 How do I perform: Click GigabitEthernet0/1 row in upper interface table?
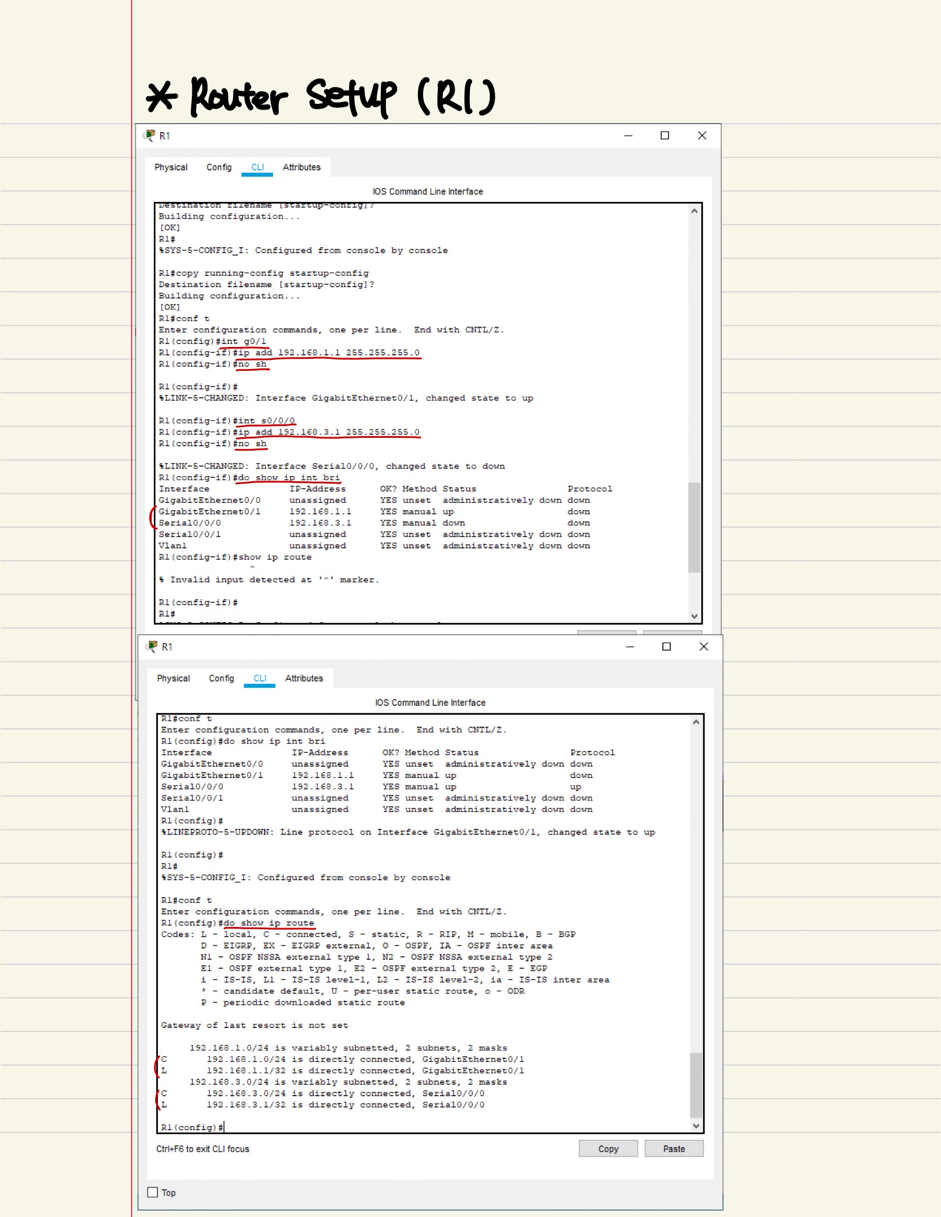(374, 512)
